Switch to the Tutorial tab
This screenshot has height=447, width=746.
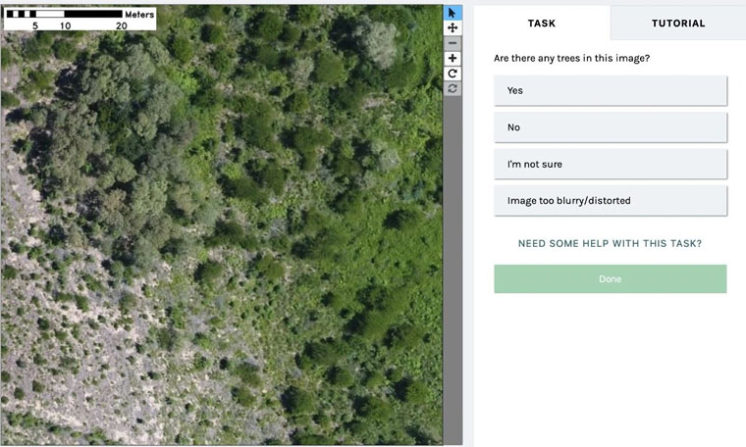tap(677, 23)
